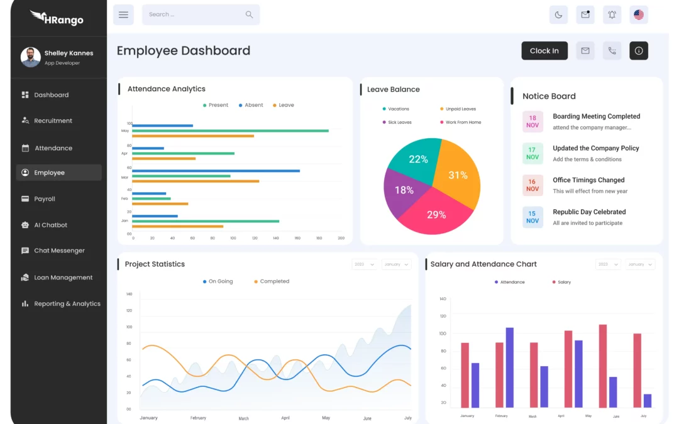Viewport: 679px width, 424px height.
Task: Click the phone call icon
Action: point(612,51)
